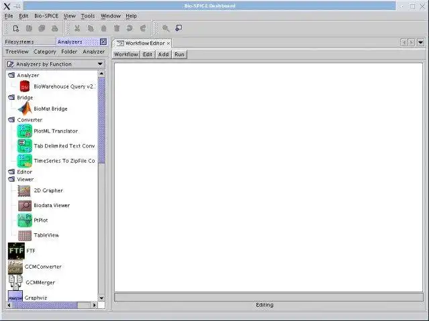The height and width of the screenshot is (321, 429).
Task: Select the FTF black icon
Action: [x=16, y=251]
